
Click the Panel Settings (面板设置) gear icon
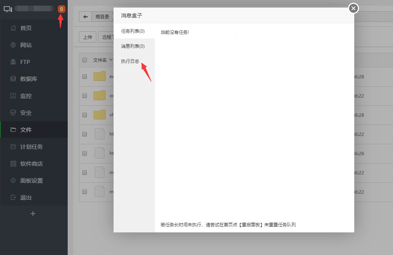(14, 180)
